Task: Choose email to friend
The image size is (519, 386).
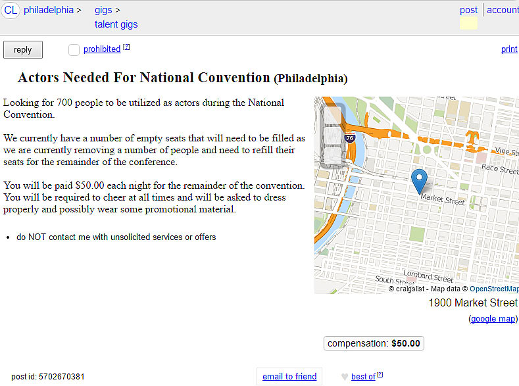Action: [x=289, y=377]
